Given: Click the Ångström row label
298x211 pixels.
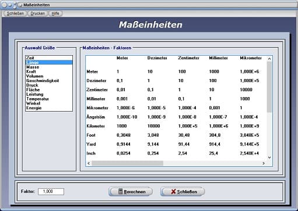Looking at the screenshot, I should pos(96,117).
